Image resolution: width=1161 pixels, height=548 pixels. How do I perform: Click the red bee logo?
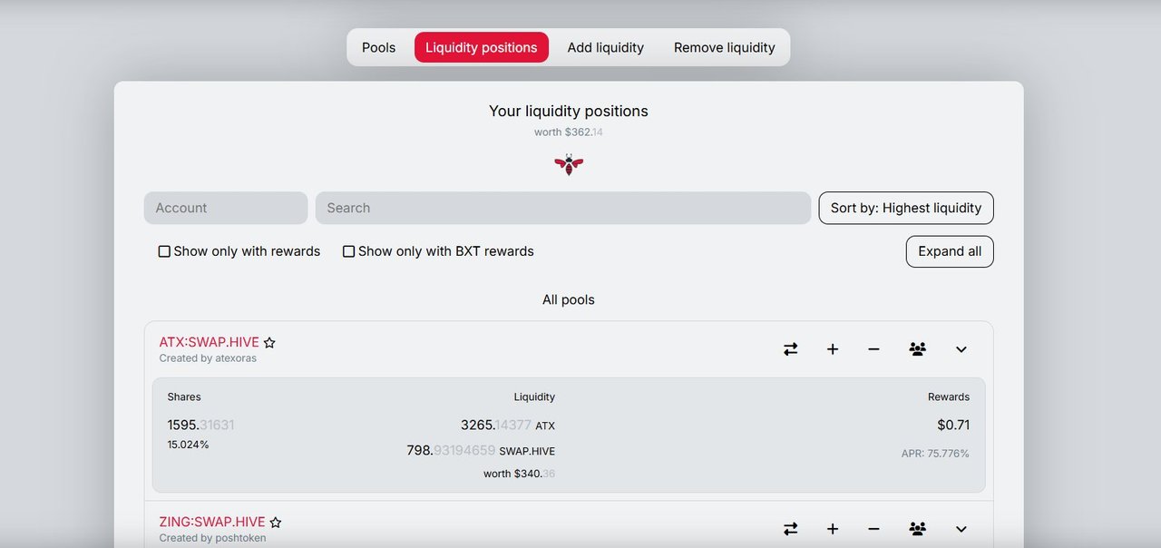click(x=569, y=164)
